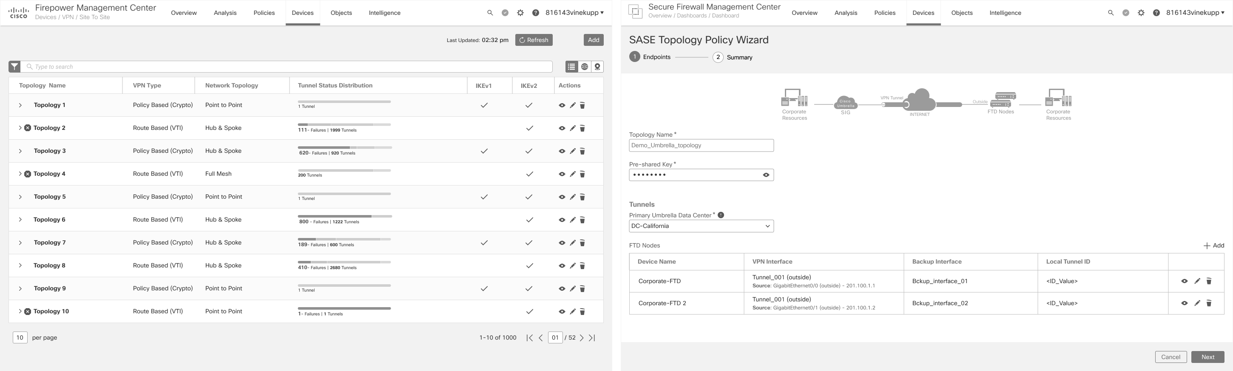The width and height of the screenshot is (1233, 371).
Task: Edit Corporate-FTD node with pencil icon
Action: point(1197,281)
